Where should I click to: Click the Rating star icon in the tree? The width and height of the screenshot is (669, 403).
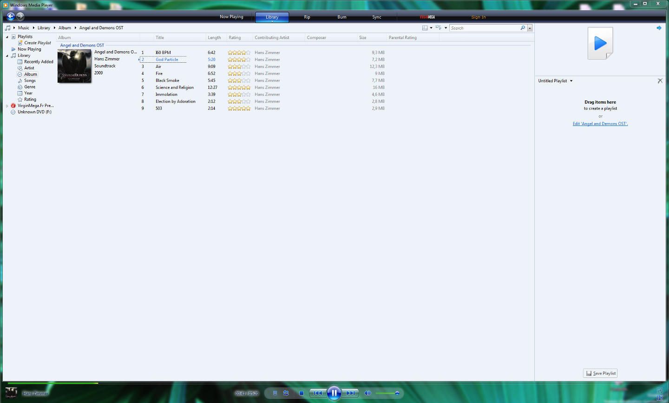(x=20, y=99)
